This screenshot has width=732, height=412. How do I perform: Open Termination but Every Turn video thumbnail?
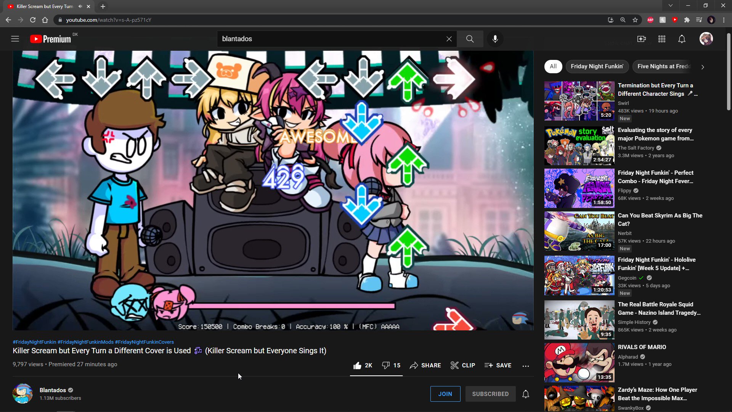point(579,101)
